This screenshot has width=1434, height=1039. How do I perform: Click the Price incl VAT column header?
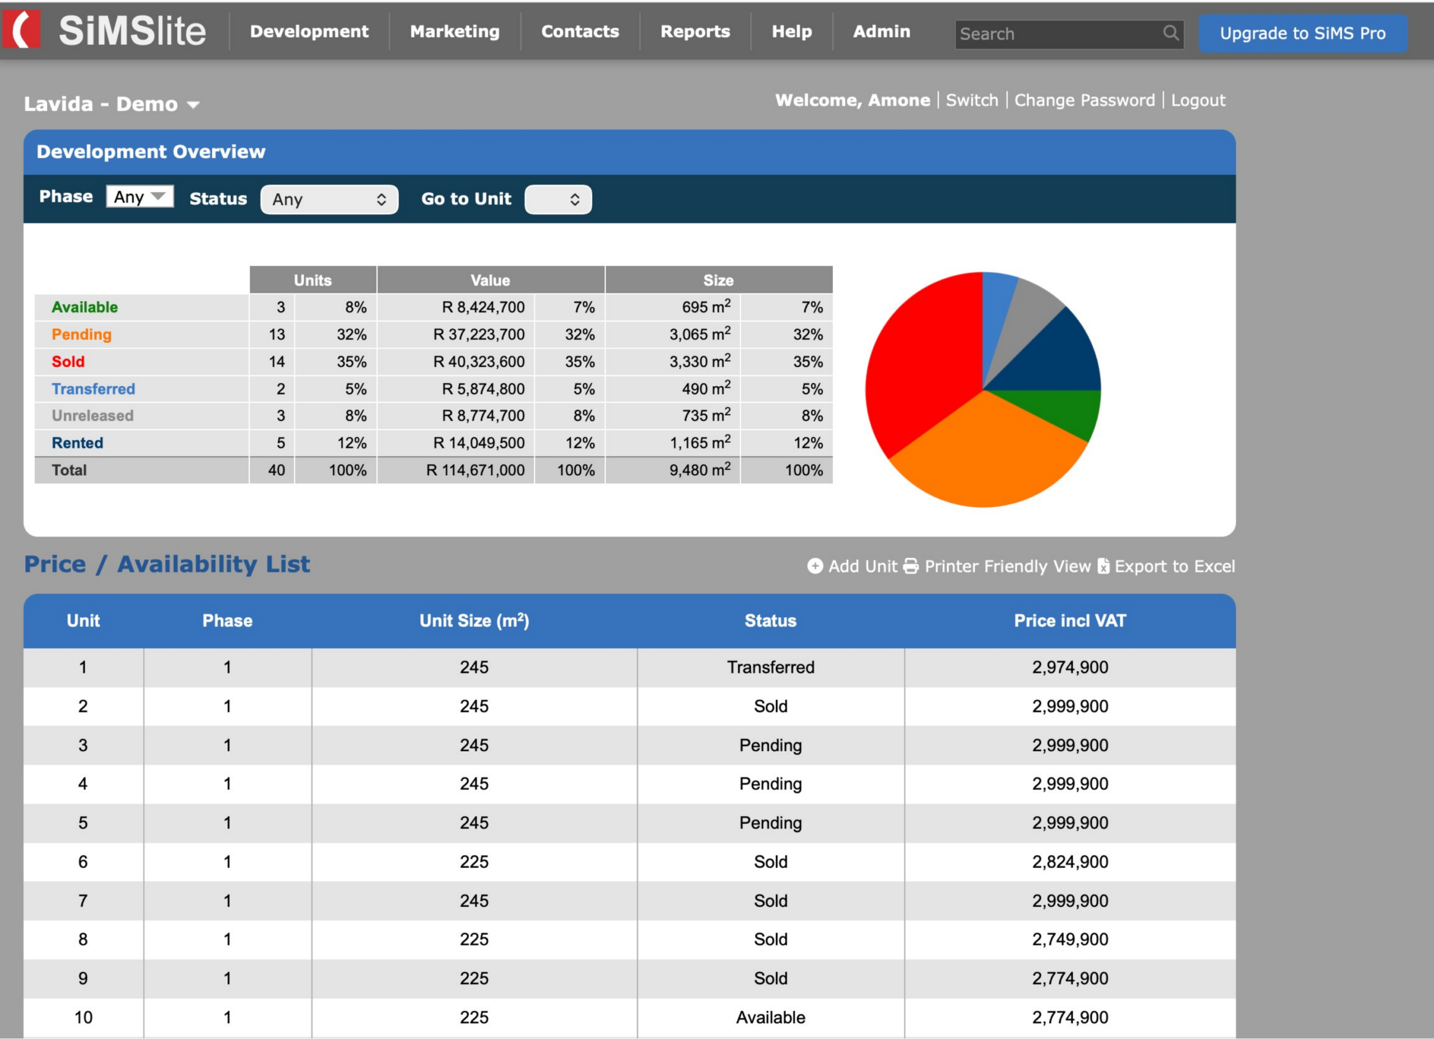[1070, 621]
